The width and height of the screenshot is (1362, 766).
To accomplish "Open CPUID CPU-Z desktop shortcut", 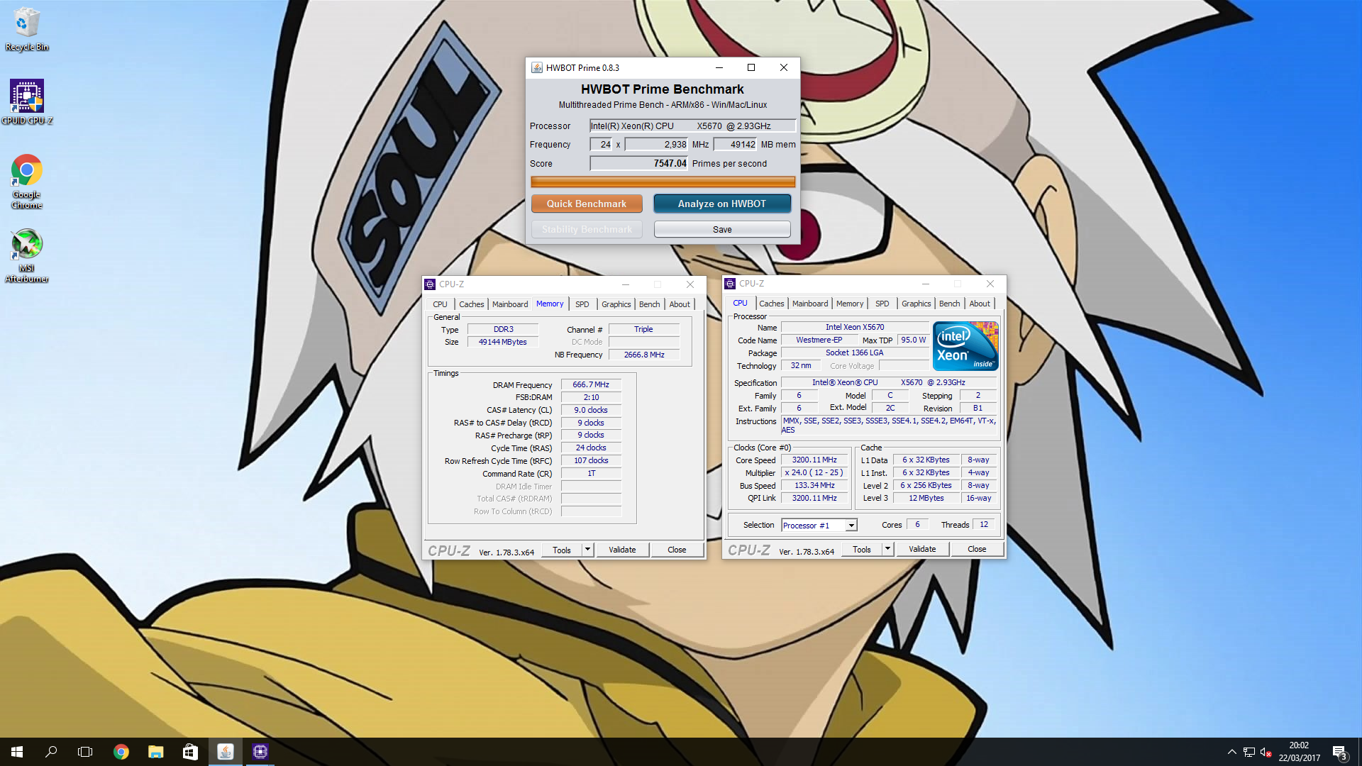I will click(x=27, y=102).
